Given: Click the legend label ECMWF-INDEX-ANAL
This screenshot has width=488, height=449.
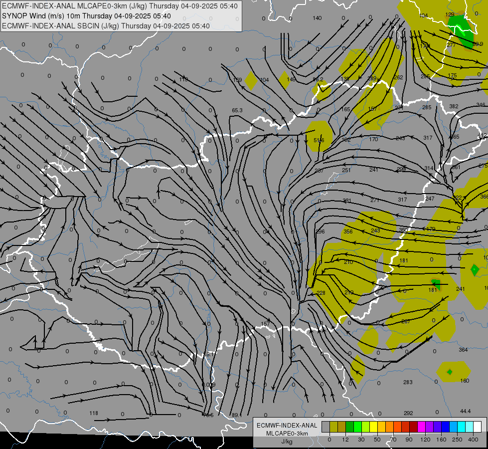Looking at the screenshot, I should [x=287, y=426].
